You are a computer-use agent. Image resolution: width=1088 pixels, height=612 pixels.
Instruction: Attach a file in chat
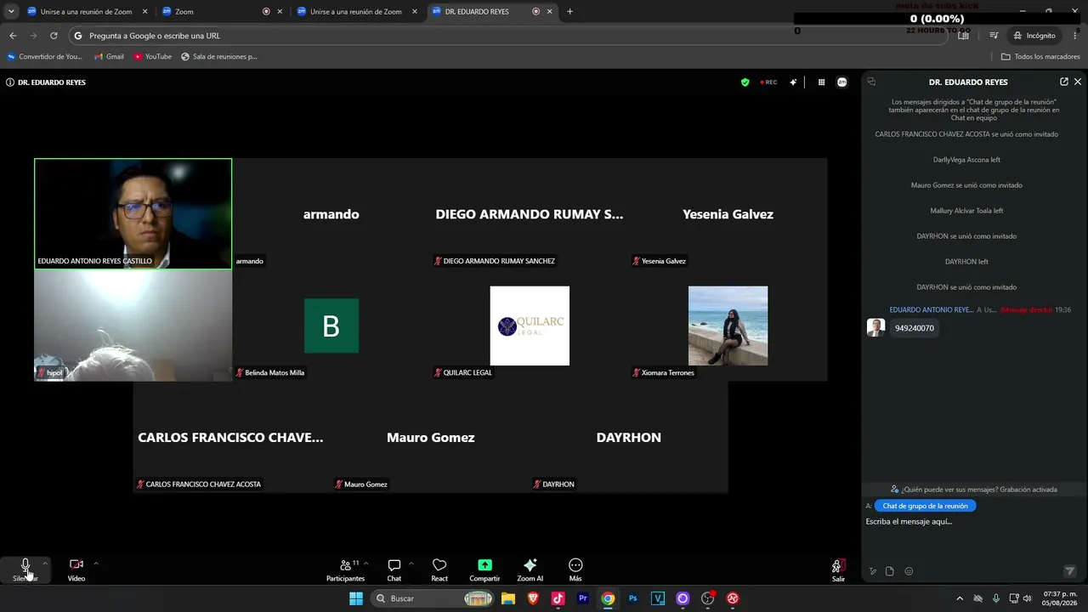[x=890, y=571]
